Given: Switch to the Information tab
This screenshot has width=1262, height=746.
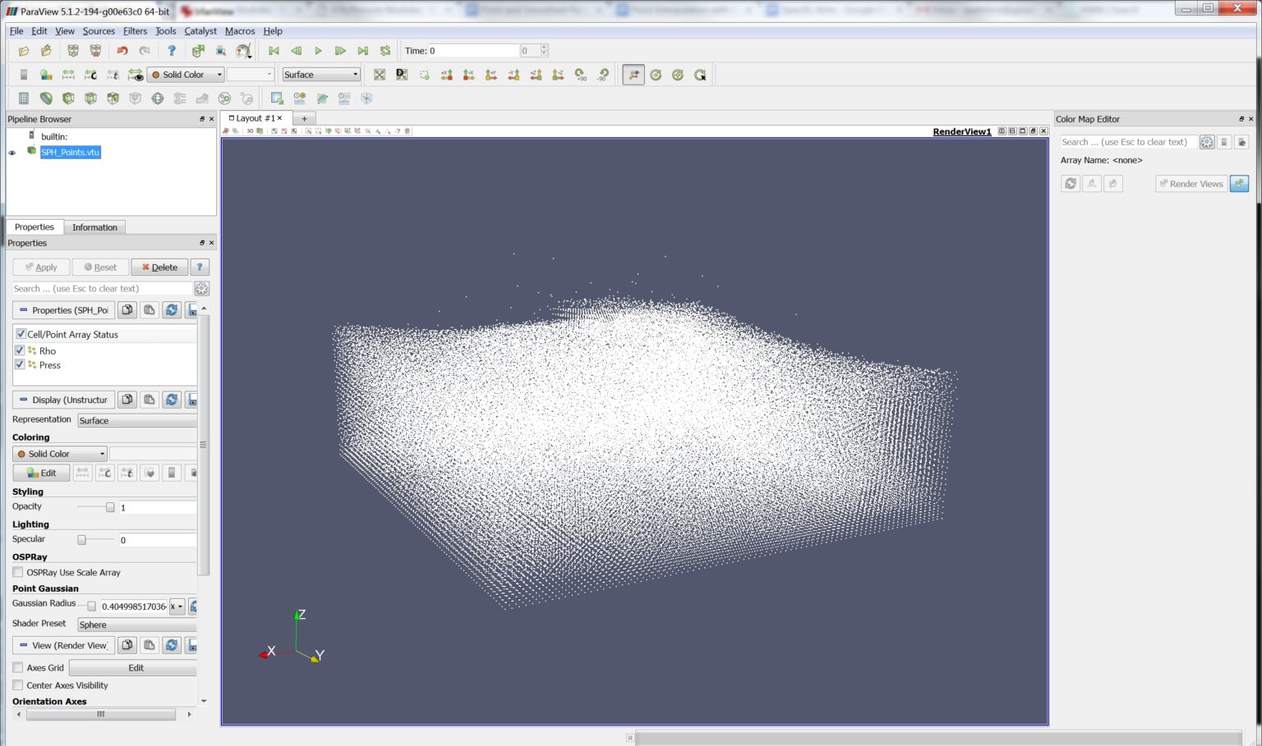Looking at the screenshot, I should (94, 227).
